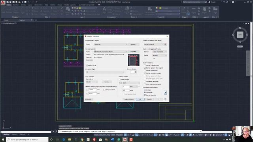Click the Proprietà button for the plotter
Image resolution: width=253 pixels, height=142 pixels.
(x=134, y=52)
